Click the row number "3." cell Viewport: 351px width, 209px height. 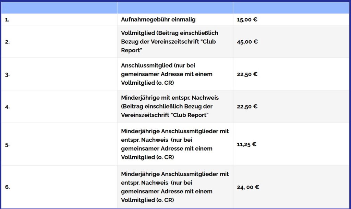point(7,74)
